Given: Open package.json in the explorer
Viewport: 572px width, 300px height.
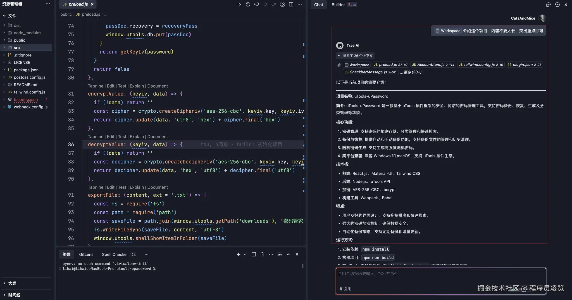Looking at the screenshot, I should (x=26, y=70).
